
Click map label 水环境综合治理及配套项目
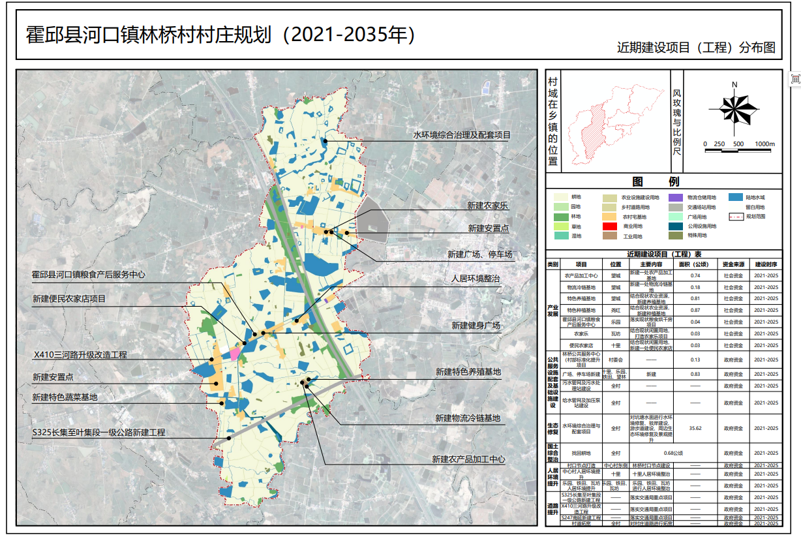(462, 135)
